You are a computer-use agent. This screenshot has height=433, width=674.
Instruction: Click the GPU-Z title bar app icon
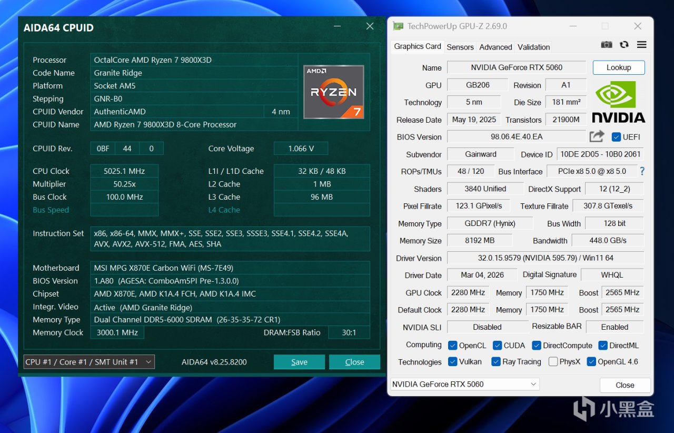[398, 26]
